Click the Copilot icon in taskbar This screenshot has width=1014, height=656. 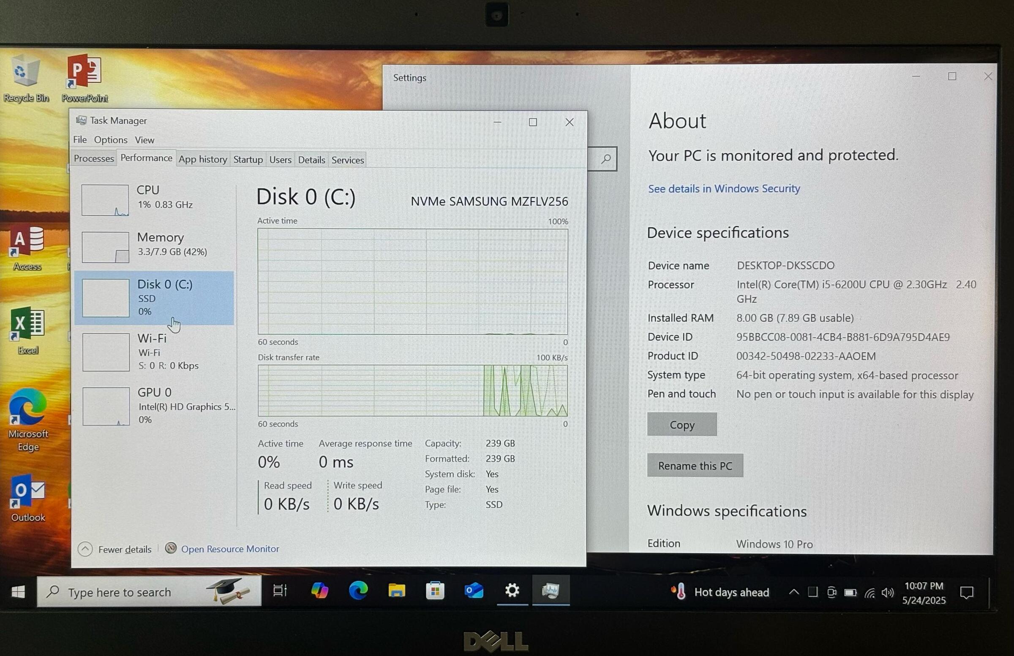tap(319, 591)
